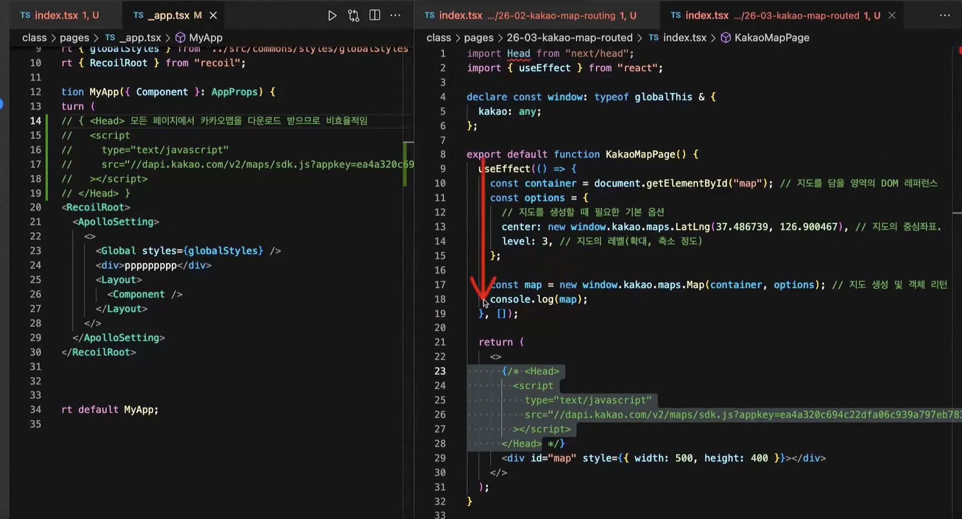The height and width of the screenshot is (519, 962).
Task: Click 'KakaoMapPage' function name line 8
Action: [640, 154]
